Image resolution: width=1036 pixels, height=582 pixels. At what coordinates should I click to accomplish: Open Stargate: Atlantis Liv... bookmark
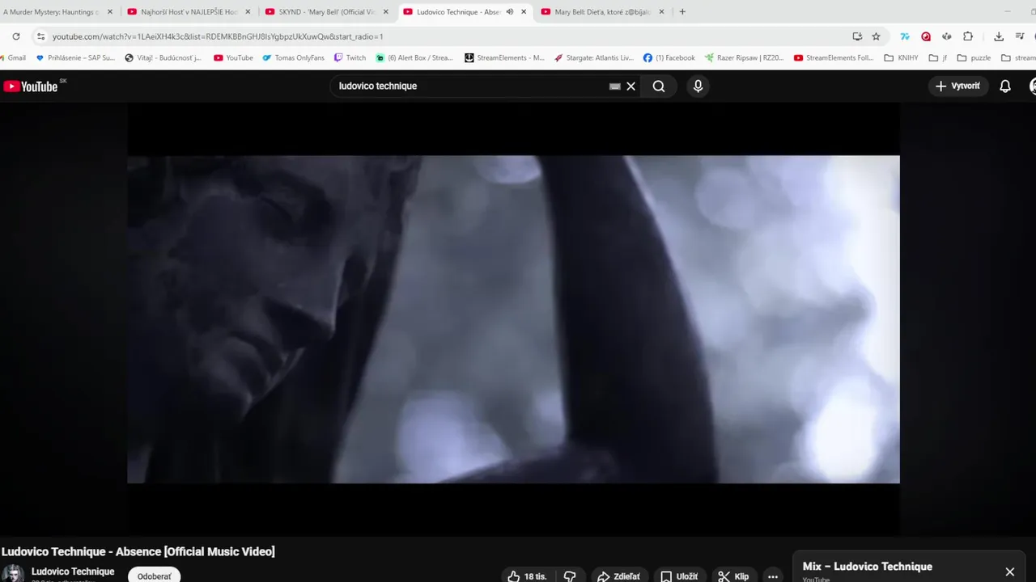(594, 58)
